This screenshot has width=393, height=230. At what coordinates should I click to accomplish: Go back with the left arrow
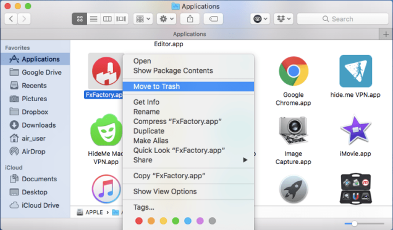click(11, 18)
